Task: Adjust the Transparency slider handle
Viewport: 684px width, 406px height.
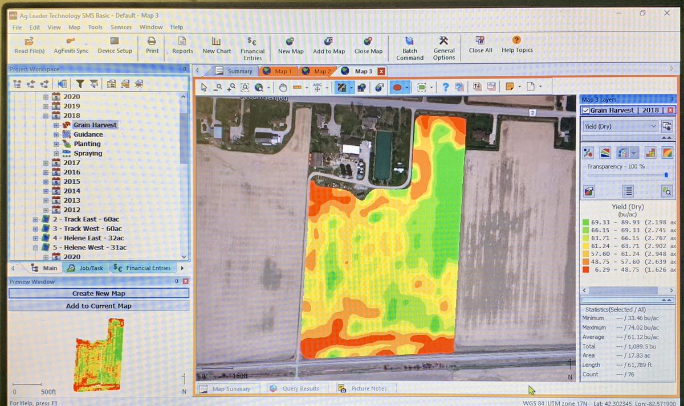Action: click(x=666, y=175)
